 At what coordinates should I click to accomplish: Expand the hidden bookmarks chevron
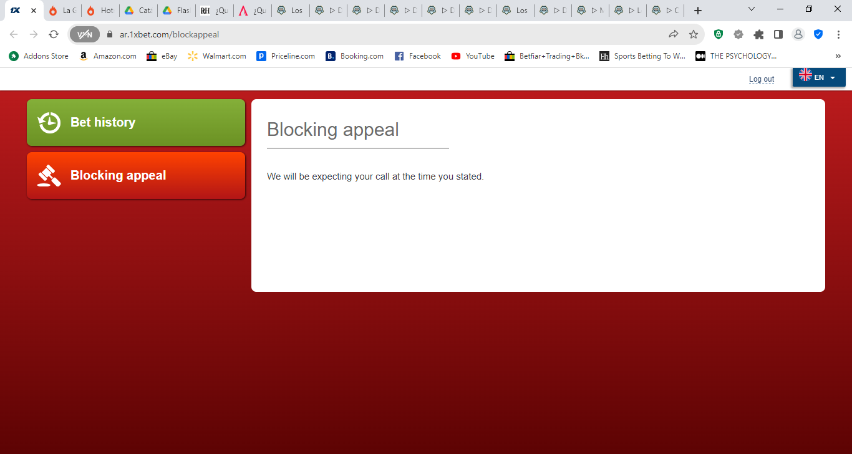pos(838,56)
